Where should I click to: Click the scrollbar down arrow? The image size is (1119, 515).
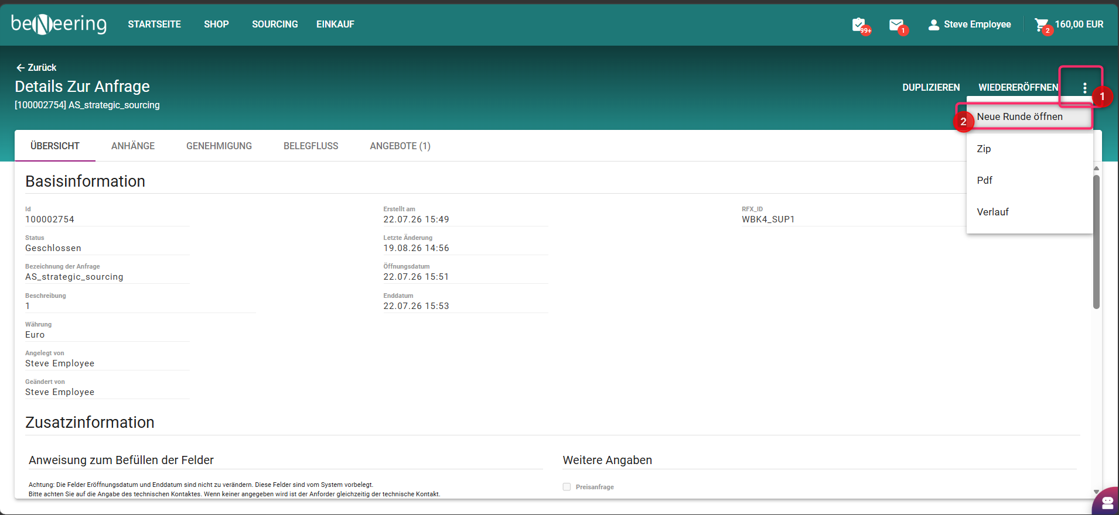(1096, 492)
